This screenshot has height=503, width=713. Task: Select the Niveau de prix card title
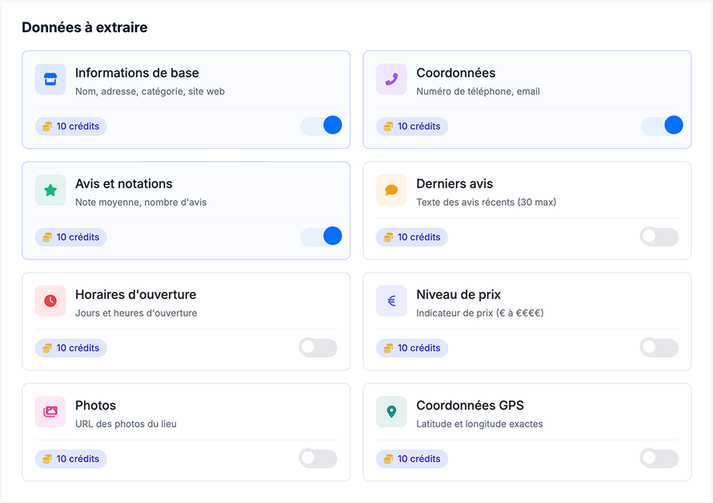tap(459, 295)
